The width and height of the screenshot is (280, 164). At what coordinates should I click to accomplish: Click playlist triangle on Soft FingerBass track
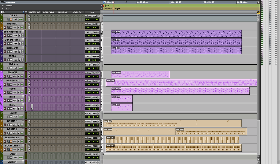pyautogui.click(x=2, y=36)
